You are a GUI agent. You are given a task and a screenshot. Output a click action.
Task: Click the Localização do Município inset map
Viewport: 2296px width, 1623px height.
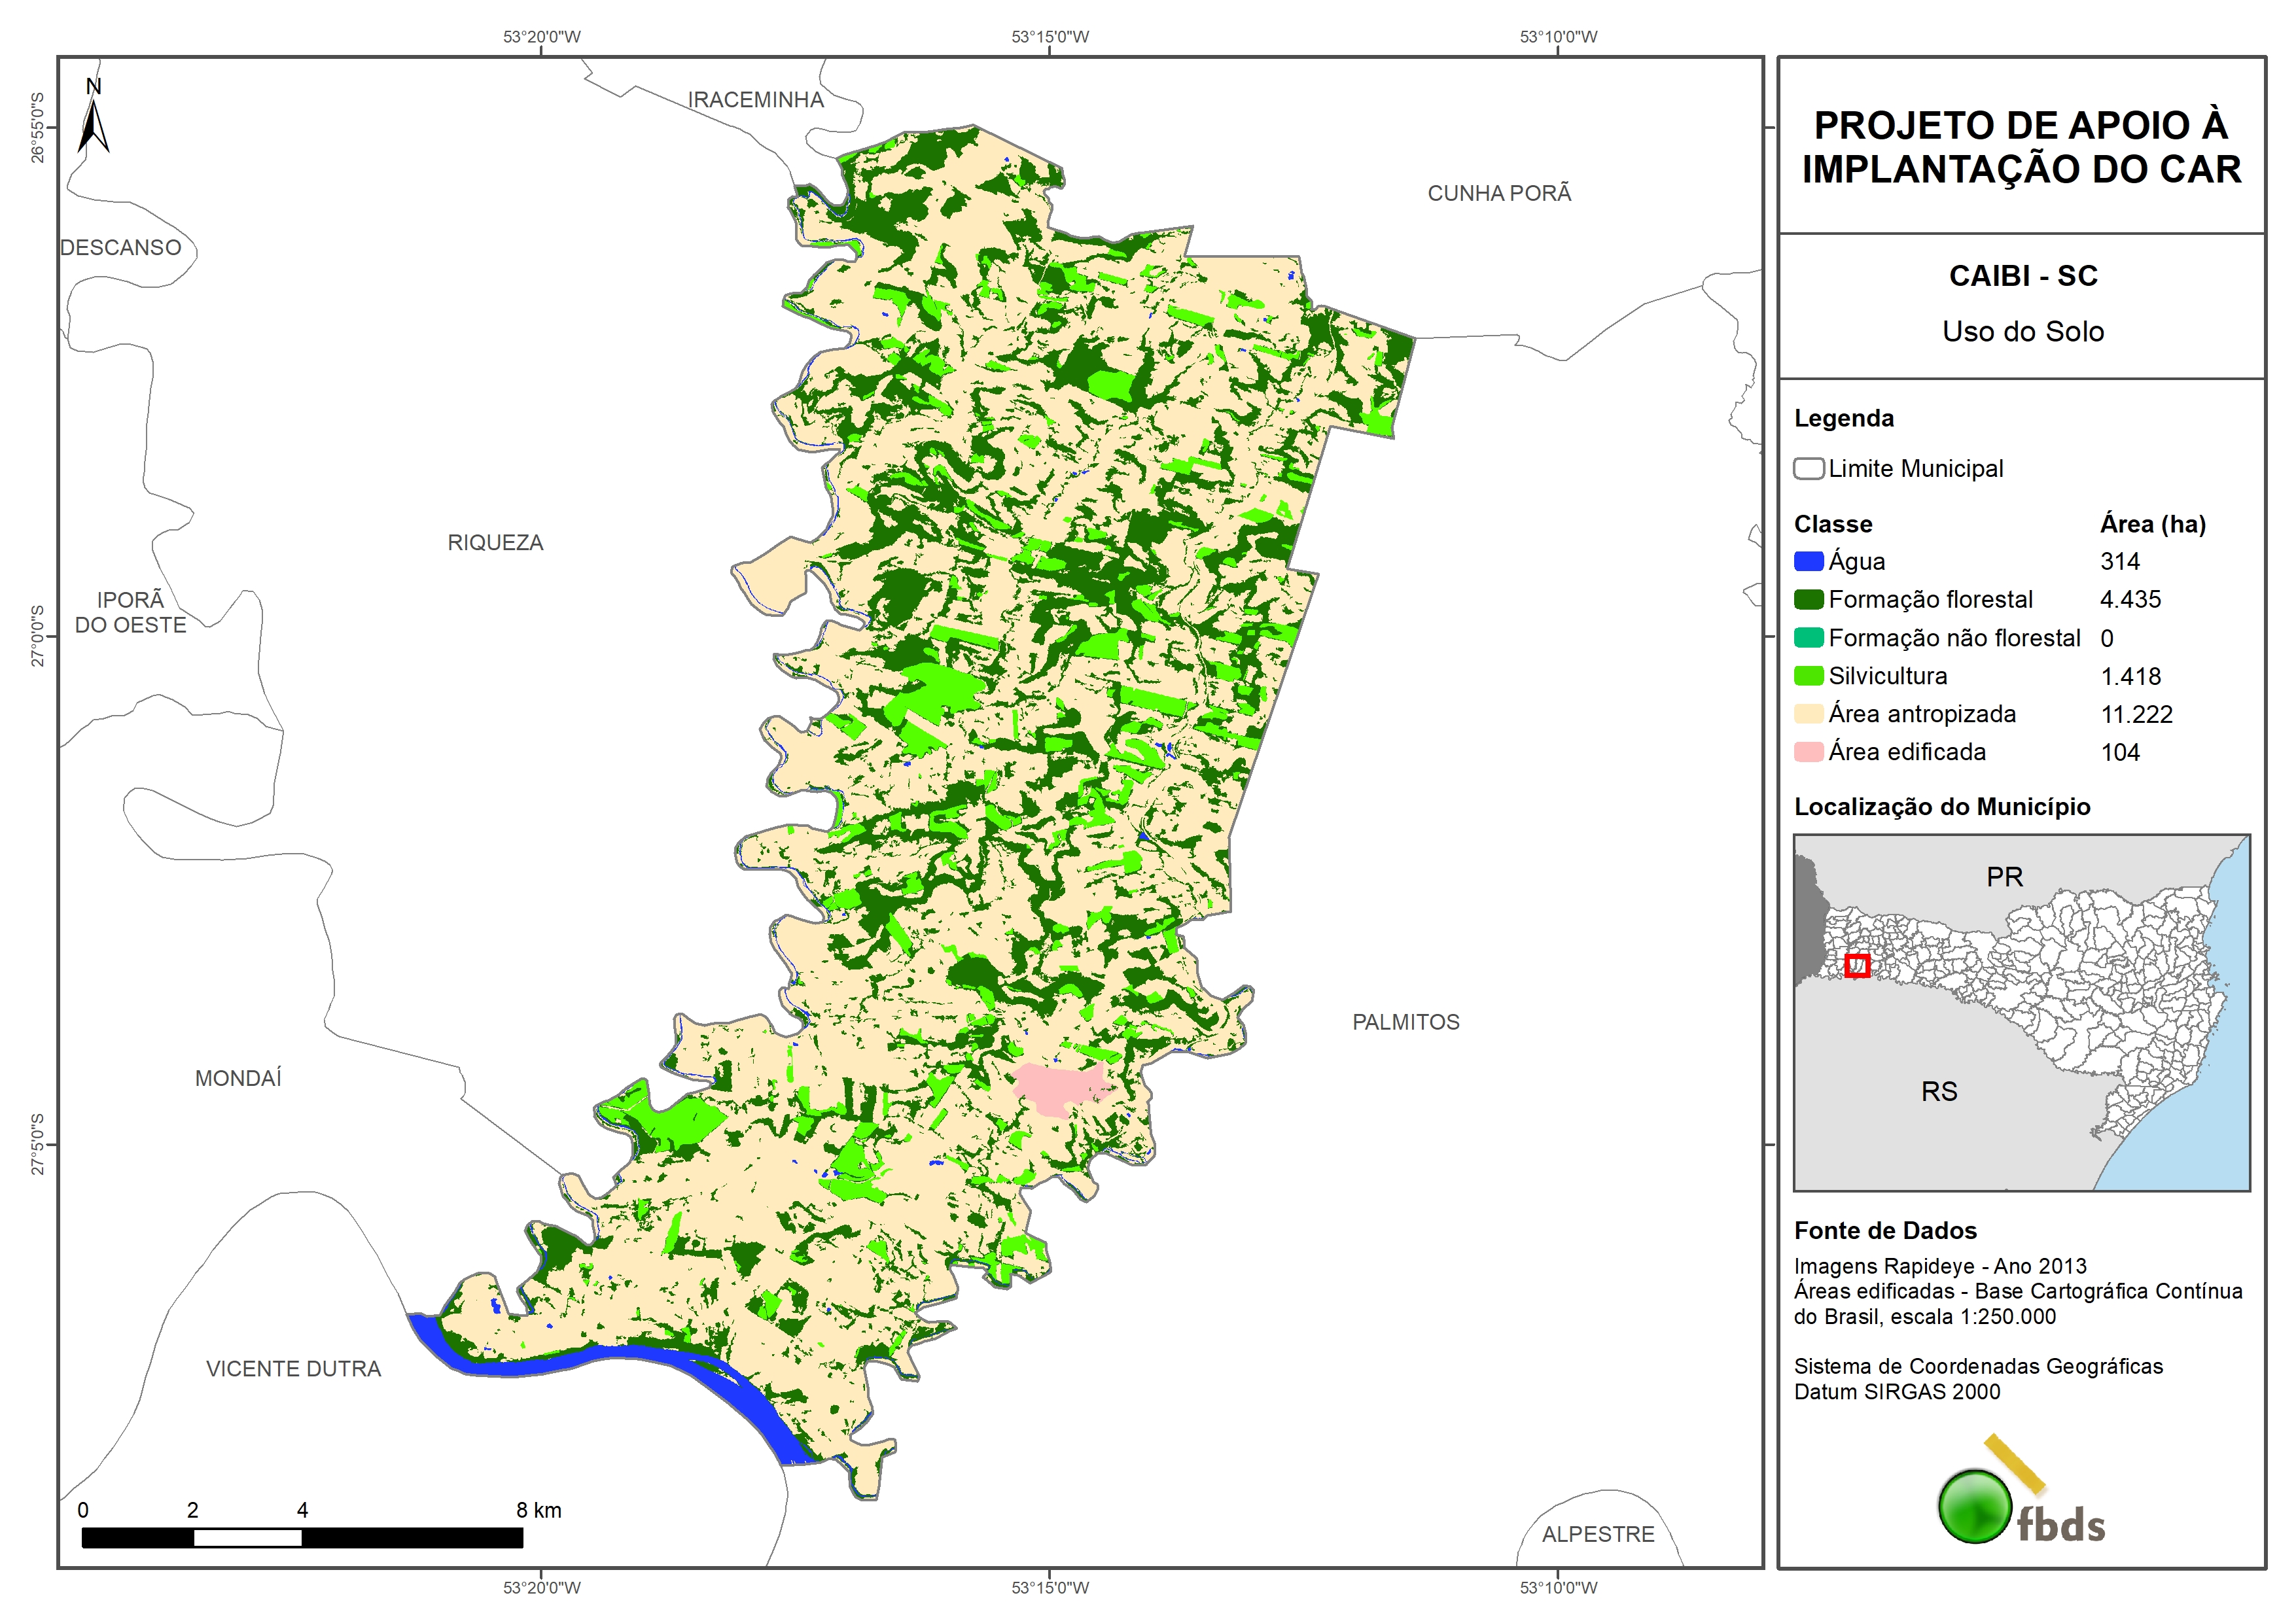coord(2021,1012)
